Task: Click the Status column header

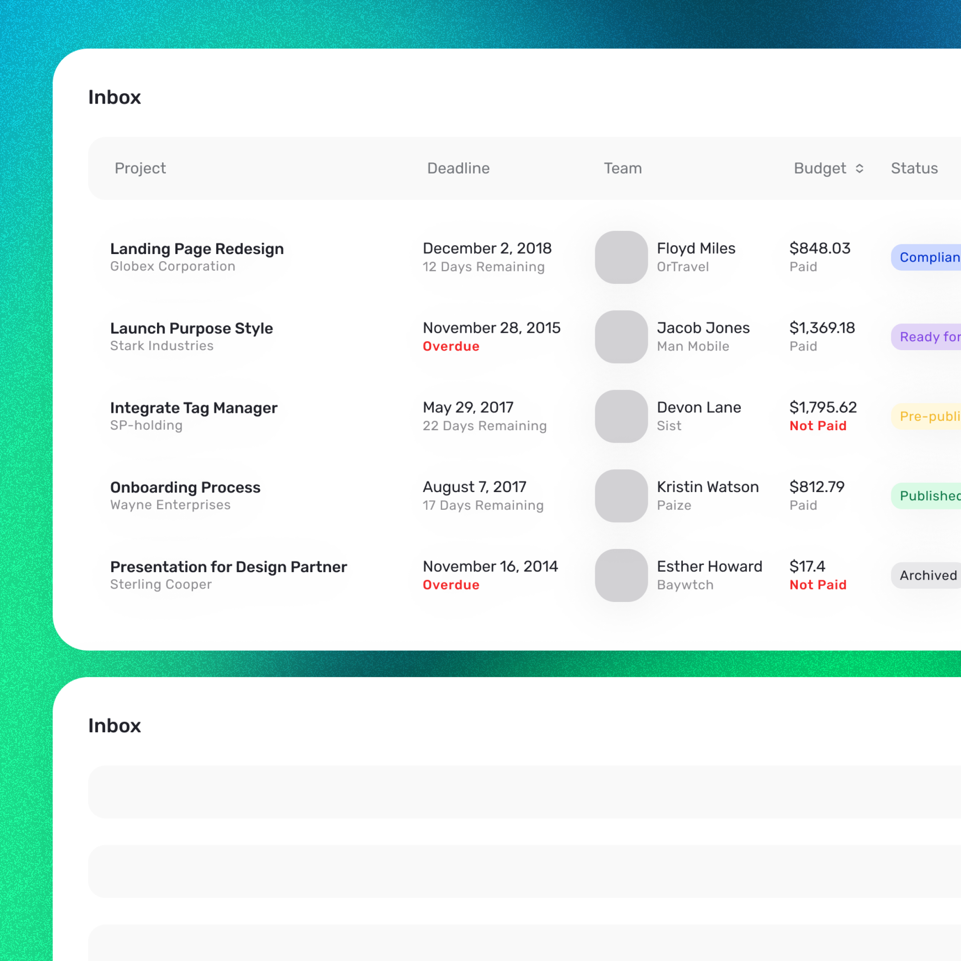Action: tap(914, 169)
